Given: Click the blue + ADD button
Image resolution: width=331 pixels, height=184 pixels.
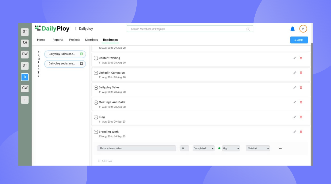Looking at the screenshot, I should 299,40.
